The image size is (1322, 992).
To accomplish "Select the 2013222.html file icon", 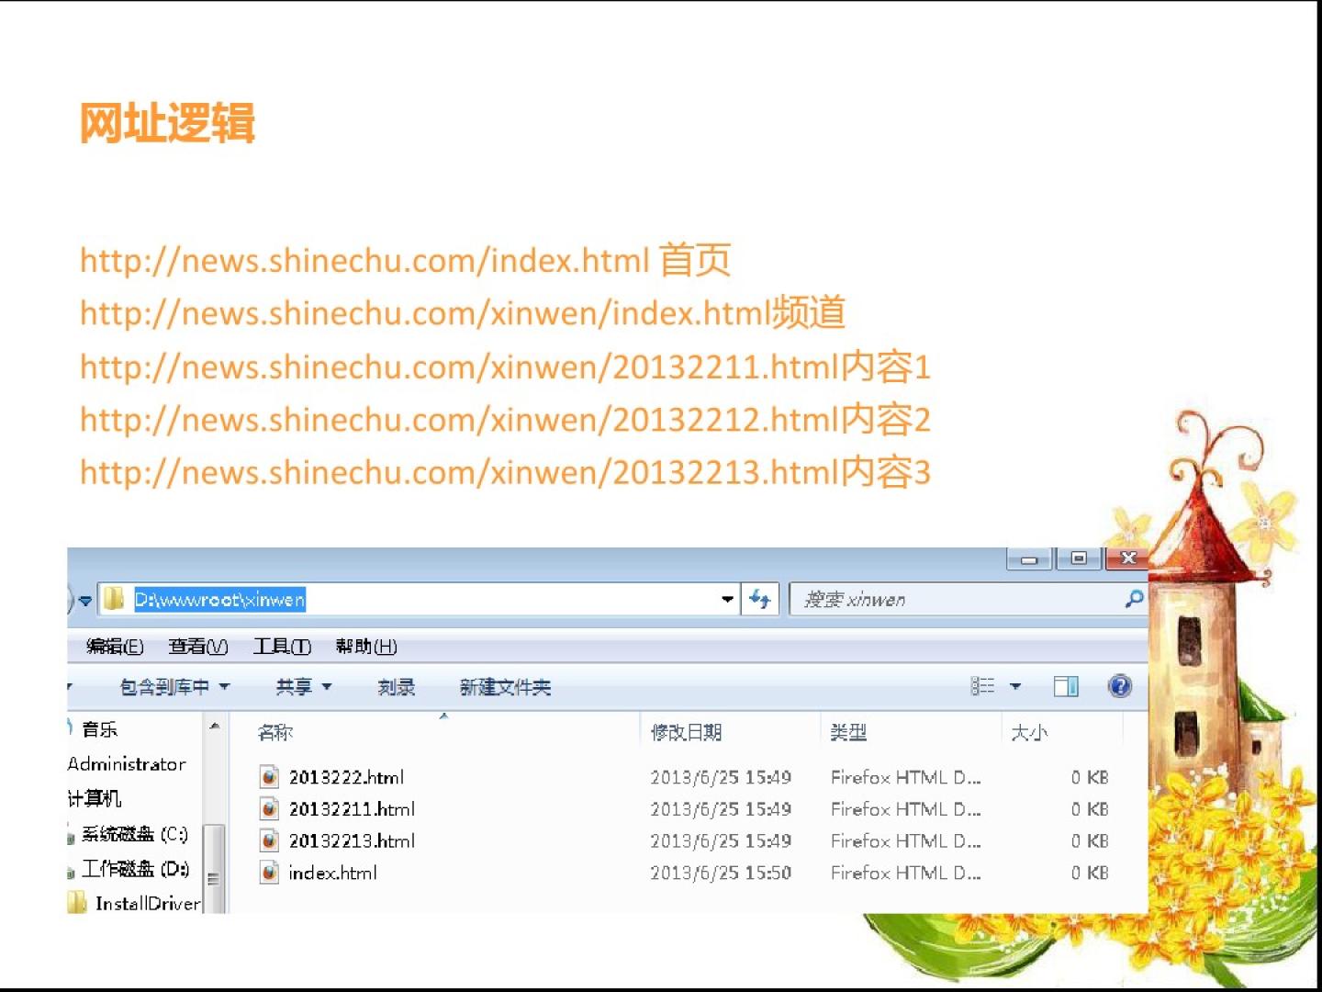I will tap(269, 777).
